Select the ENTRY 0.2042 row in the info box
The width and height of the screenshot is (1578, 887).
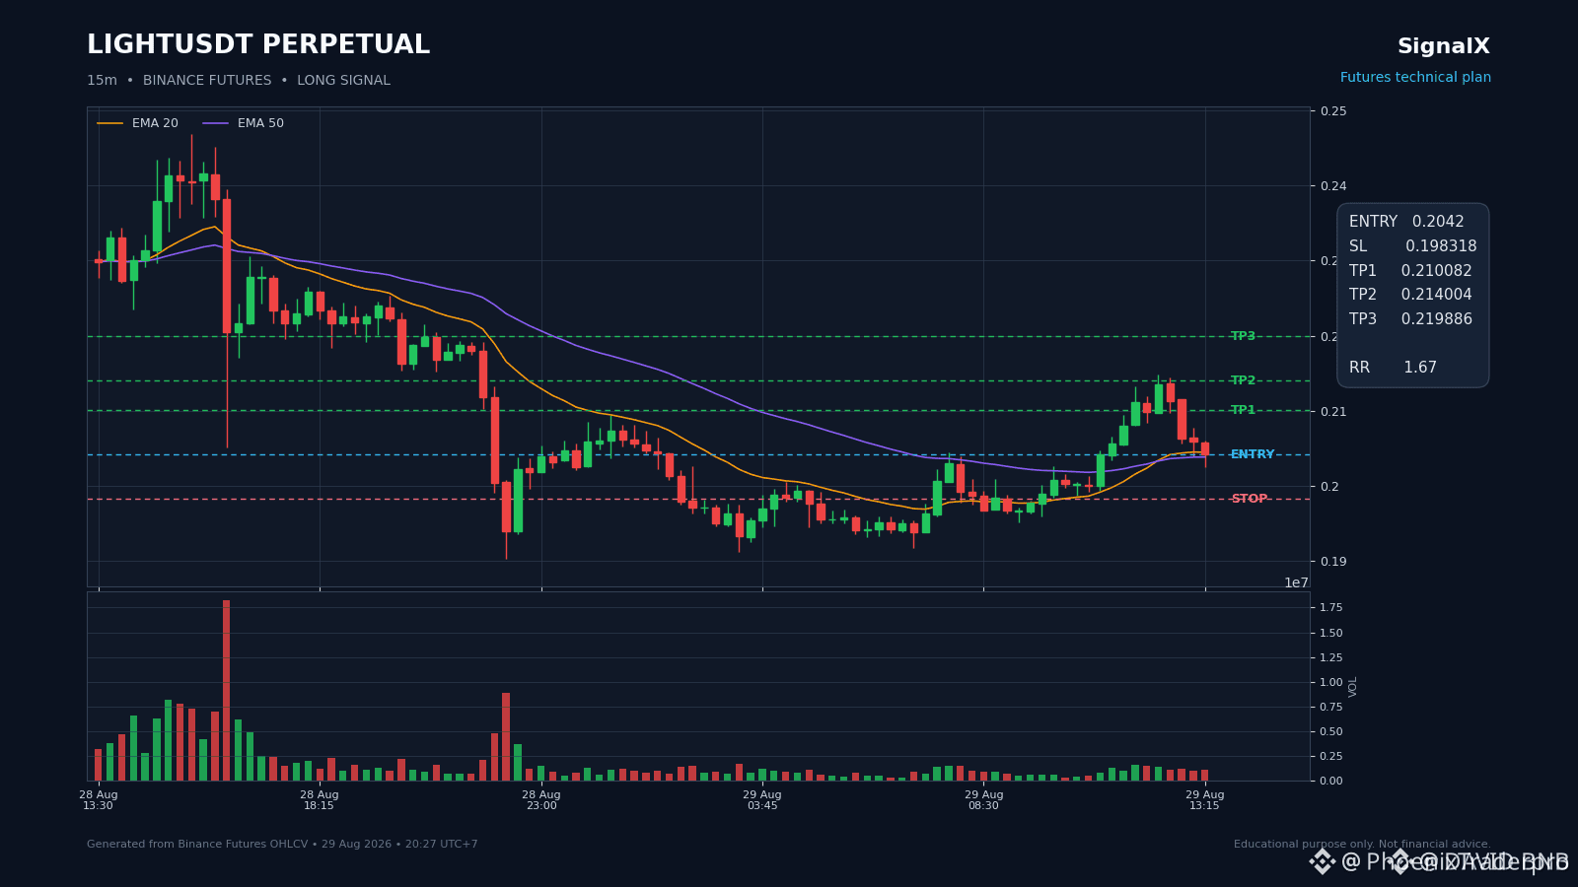click(1406, 222)
